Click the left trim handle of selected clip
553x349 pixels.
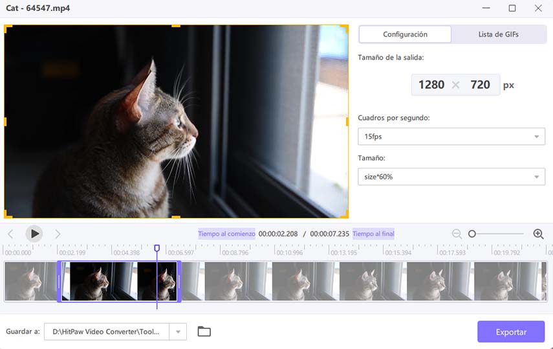tap(60, 282)
